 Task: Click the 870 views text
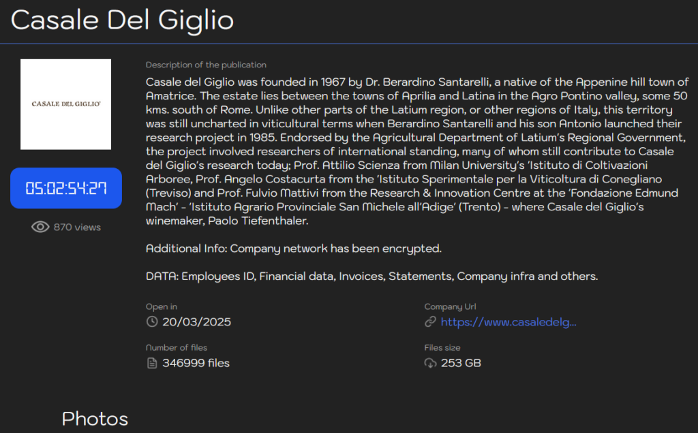[x=77, y=227]
